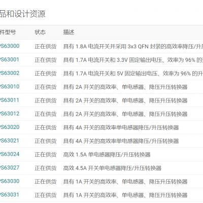Click the 件型号 column header
This screenshot has width=203, height=203.
point(8,32)
